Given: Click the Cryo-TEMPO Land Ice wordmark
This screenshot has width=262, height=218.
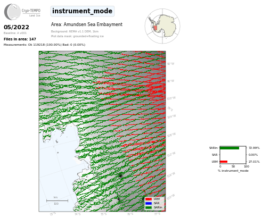Looking at the screenshot, I should 31,13.
